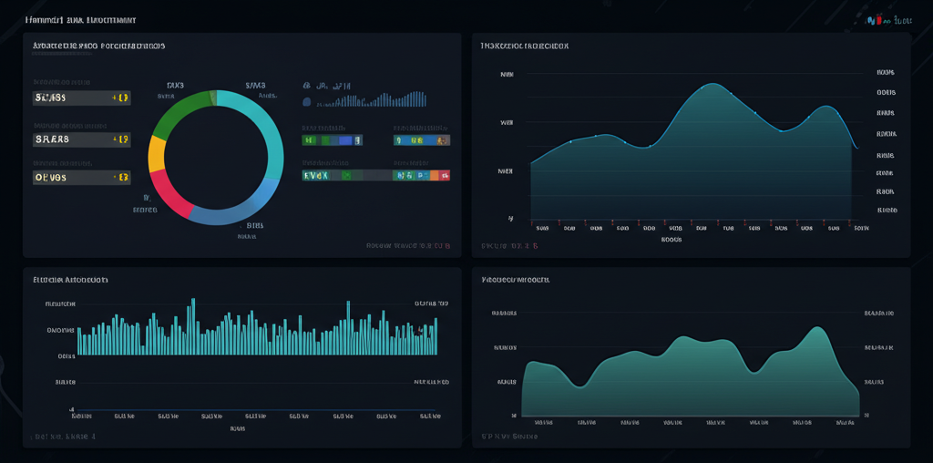Click the small icon above the mini sparkline
Image resolution: width=933 pixels, height=463 pixels.
pyautogui.click(x=306, y=86)
